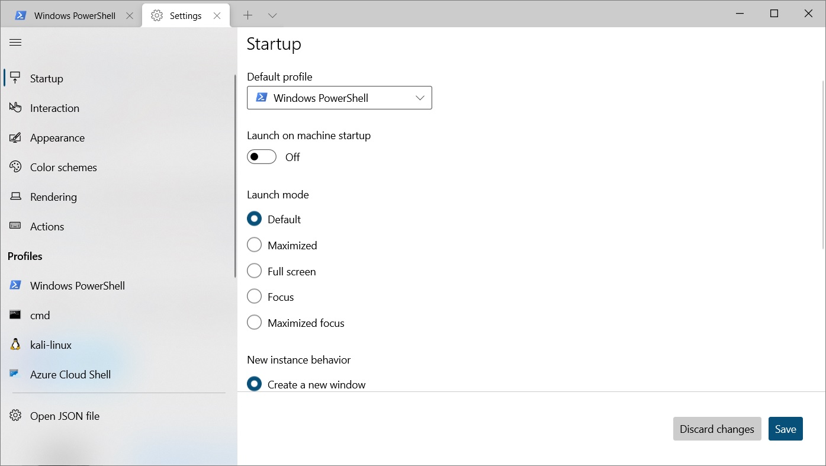This screenshot has width=826, height=466.
Task: Click the Save button
Action: (786, 429)
